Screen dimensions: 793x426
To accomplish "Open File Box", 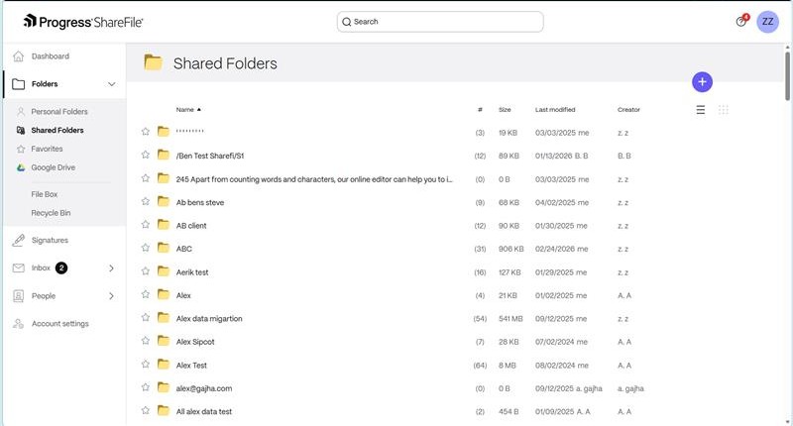I will point(45,194).
